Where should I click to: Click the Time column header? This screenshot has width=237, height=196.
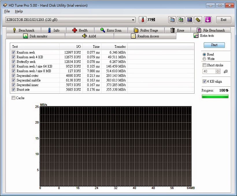click(92, 47)
